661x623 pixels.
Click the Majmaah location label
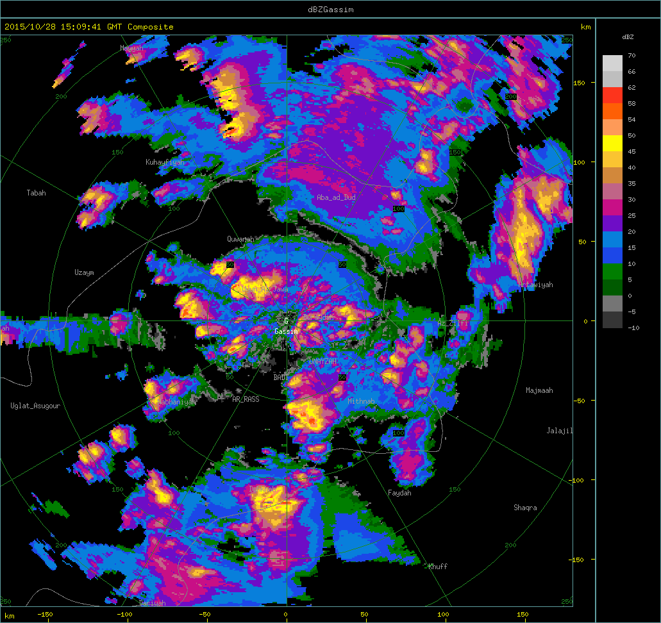[539, 390]
